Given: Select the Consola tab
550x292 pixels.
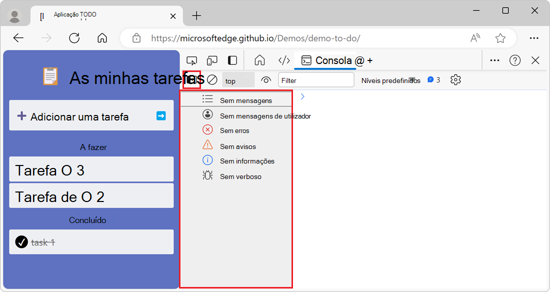Looking at the screenshot, I should click(x=326, y=60).
